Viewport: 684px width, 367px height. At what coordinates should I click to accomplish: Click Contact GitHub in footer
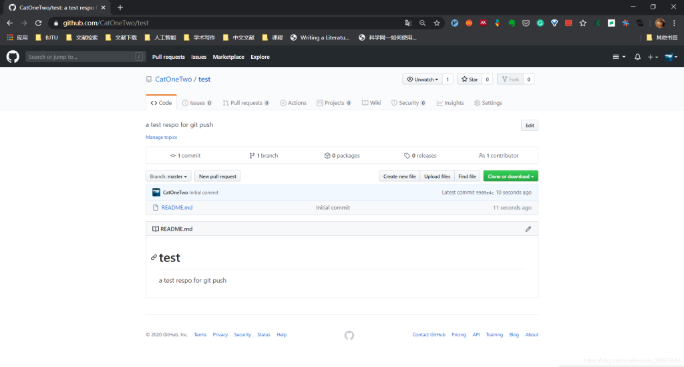pyautogui.click(x=429, y=335)
